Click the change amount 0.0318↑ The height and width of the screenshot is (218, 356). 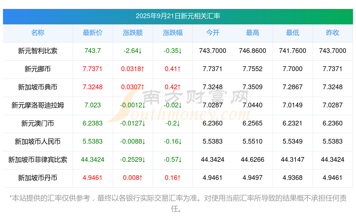point(133,69)
